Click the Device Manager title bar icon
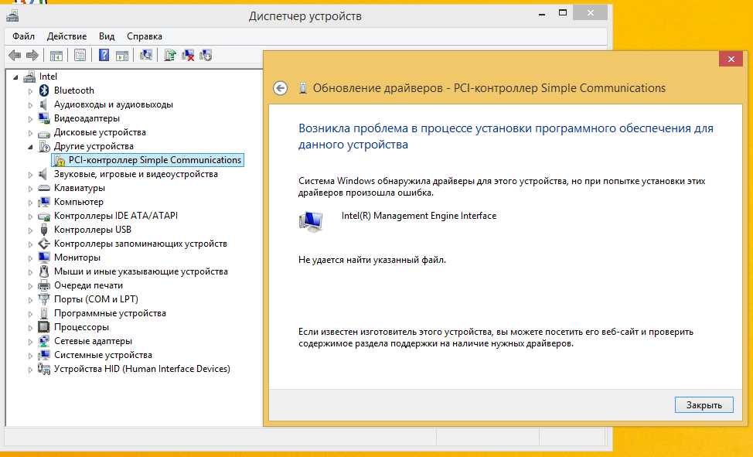 pyautogui.click(x=12, y=15)
